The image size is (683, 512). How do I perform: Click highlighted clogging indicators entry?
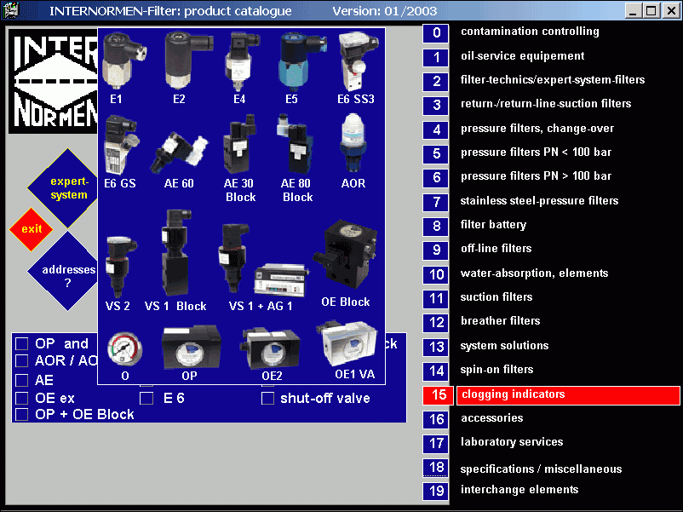point(568,395)
